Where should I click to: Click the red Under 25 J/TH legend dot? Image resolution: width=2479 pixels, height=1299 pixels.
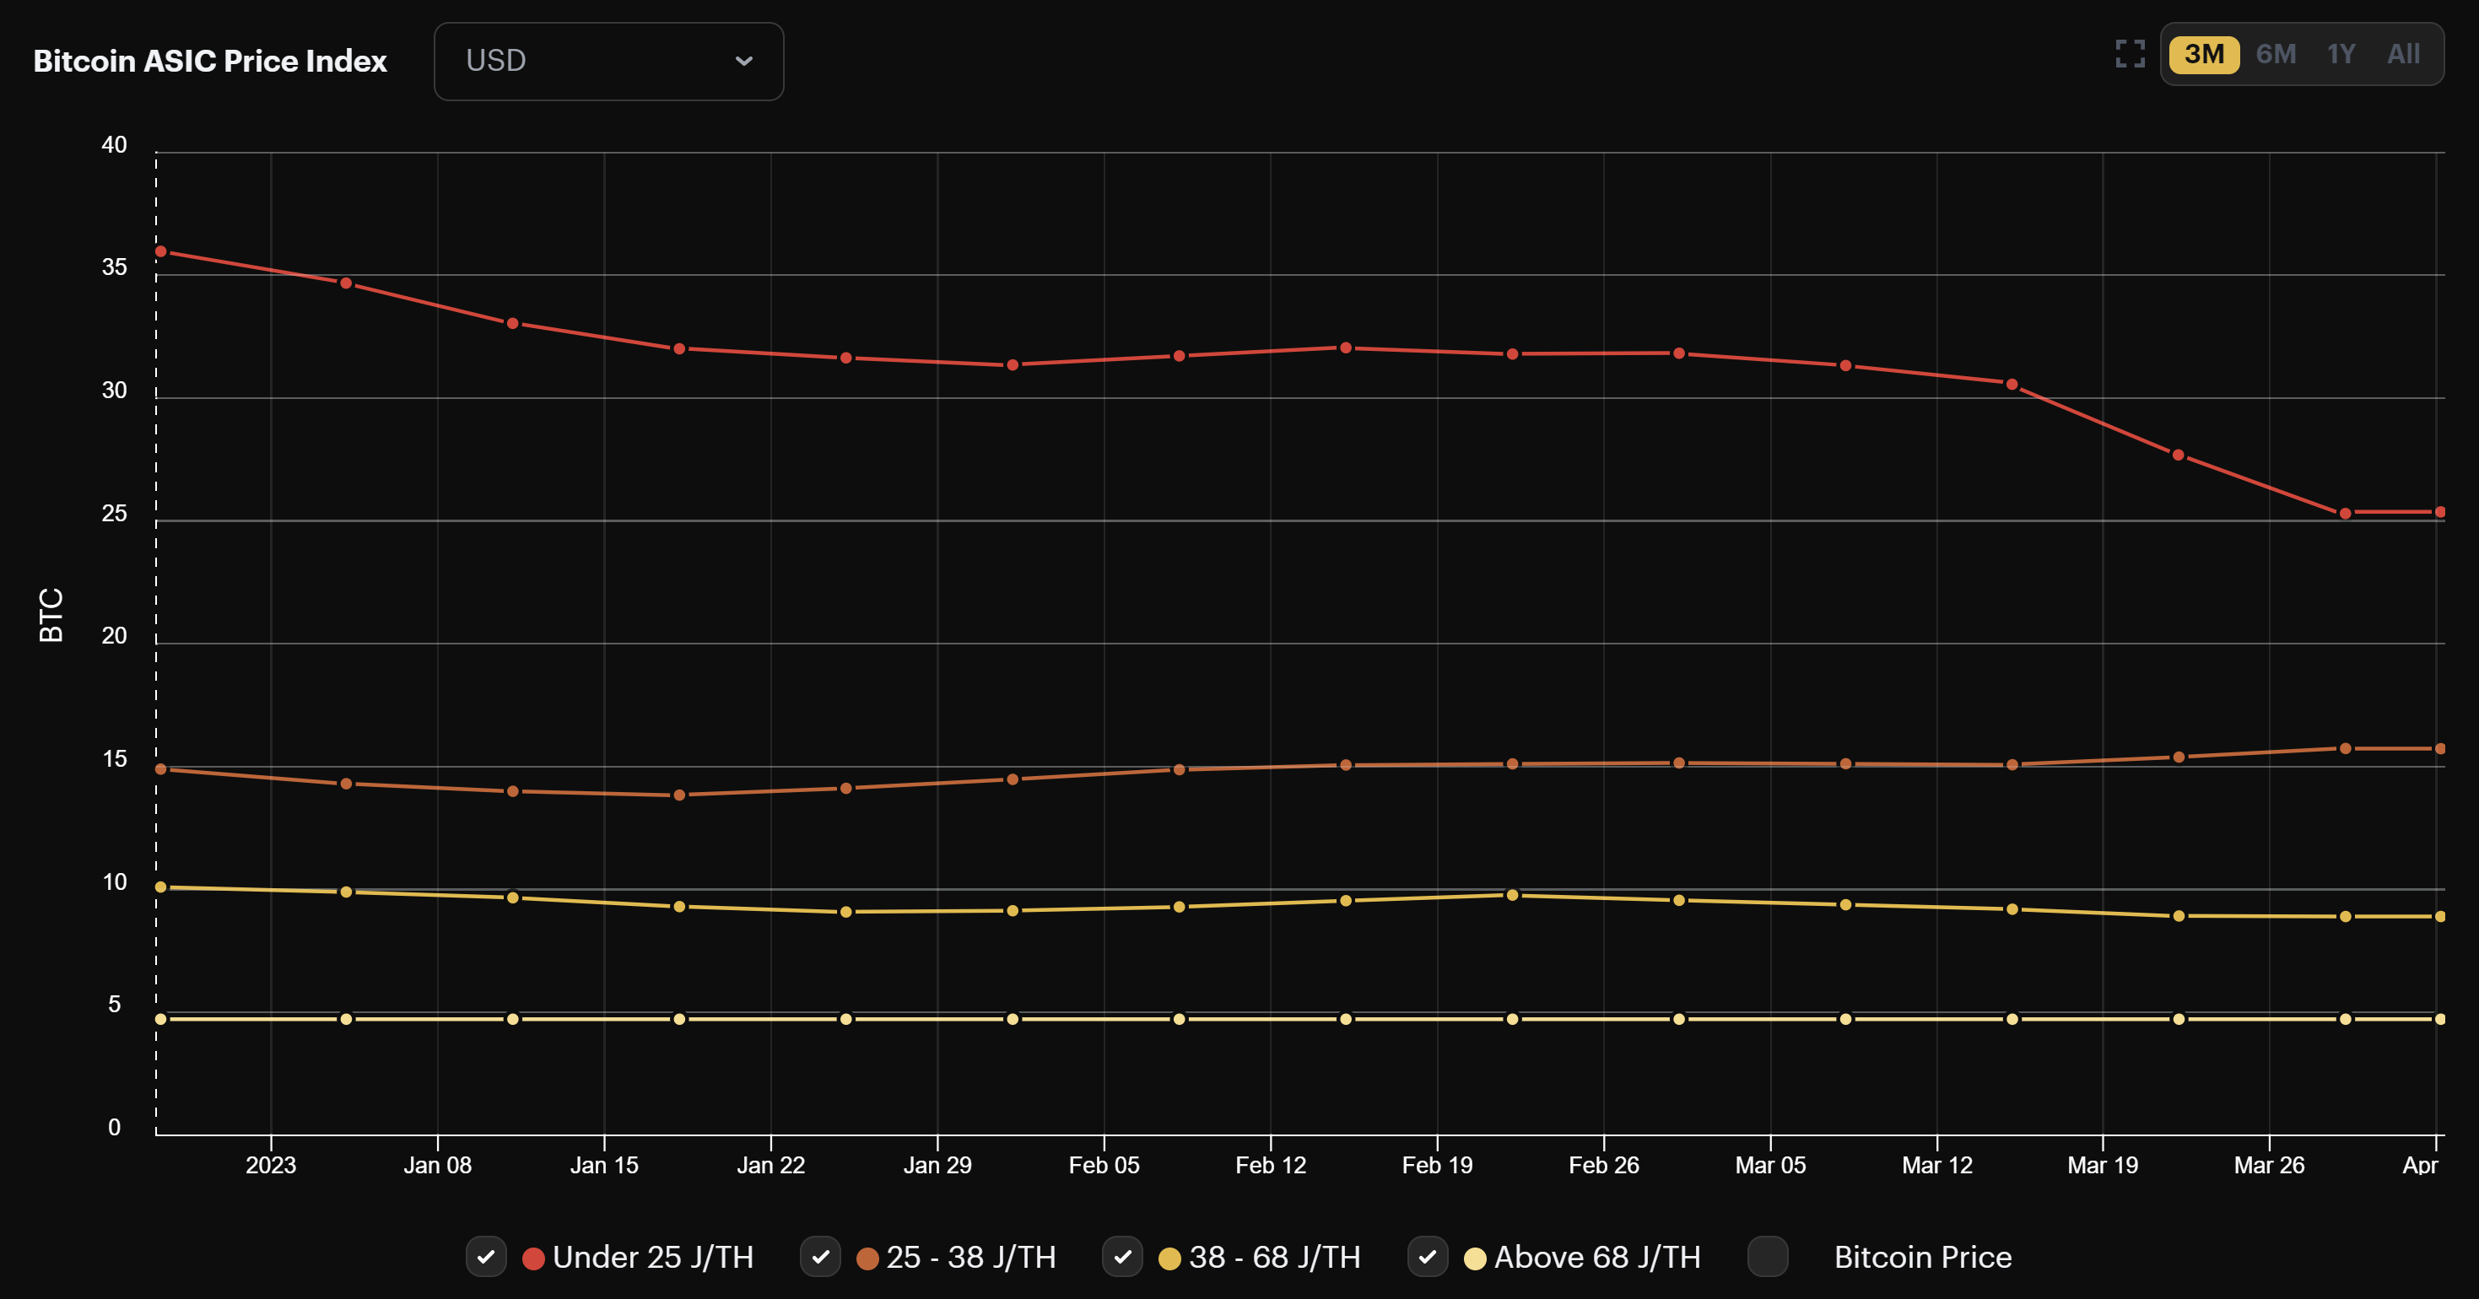[x=534, y=1257]
